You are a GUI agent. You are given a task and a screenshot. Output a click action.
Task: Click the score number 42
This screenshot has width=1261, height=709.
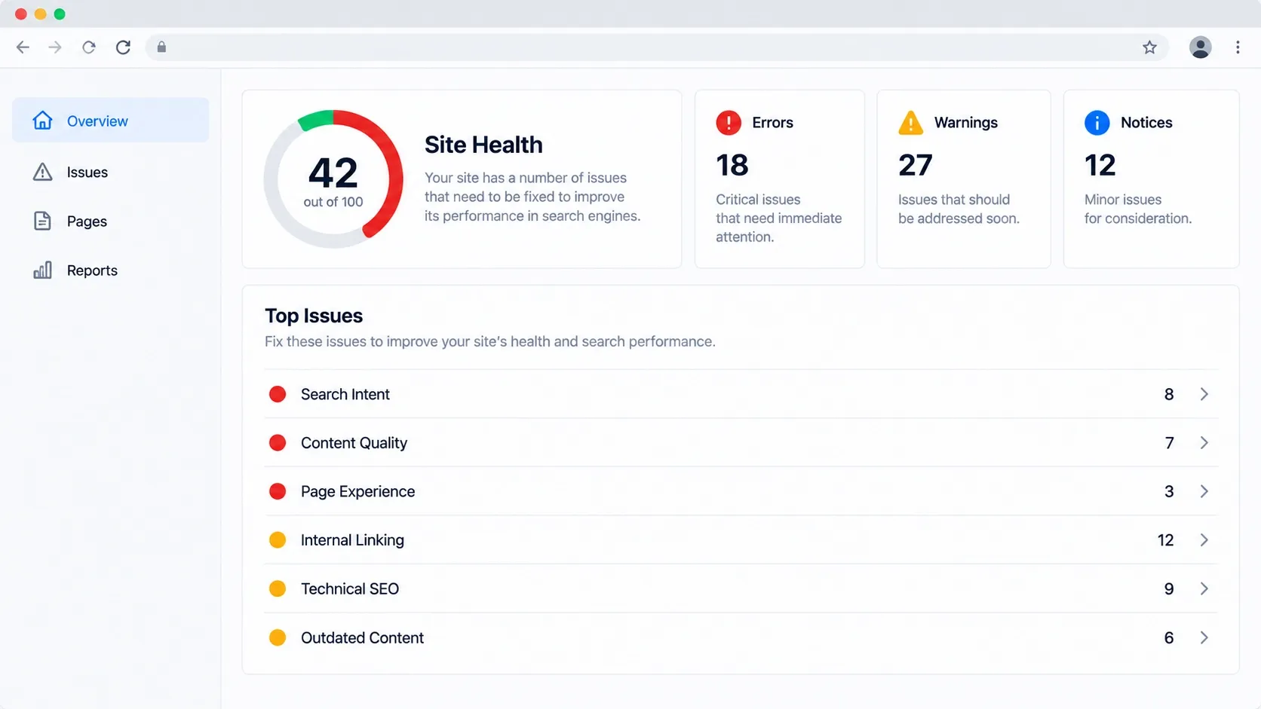(333, 173)
